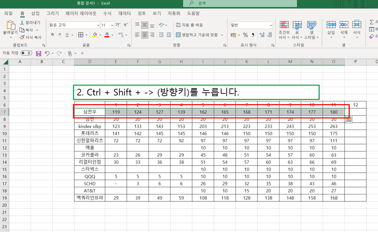
Task: Toggle italic formatting
Action: [59, 35]
